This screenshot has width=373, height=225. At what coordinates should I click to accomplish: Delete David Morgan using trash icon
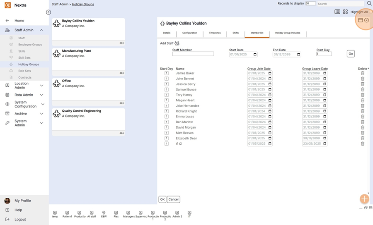[x=363, y=127]
